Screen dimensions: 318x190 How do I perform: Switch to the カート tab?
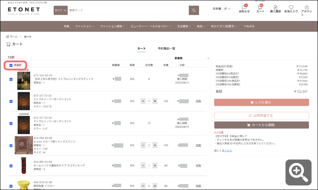142,48
